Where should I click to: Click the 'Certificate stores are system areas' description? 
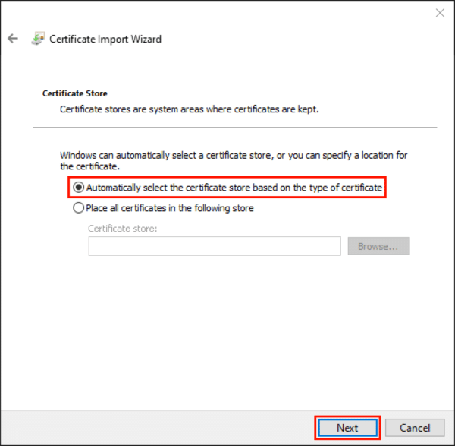190,109
